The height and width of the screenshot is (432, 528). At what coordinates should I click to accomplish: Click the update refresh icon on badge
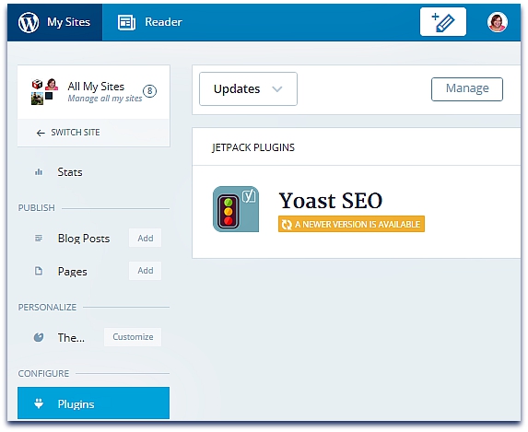tap(287, 225)
